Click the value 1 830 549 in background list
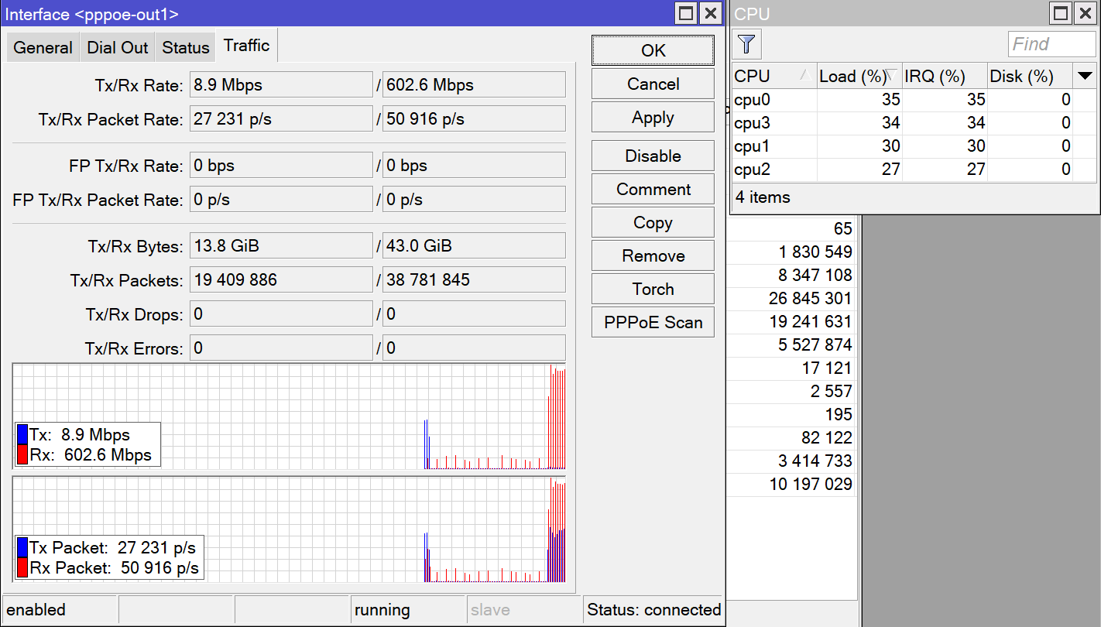 coord(815,252)
